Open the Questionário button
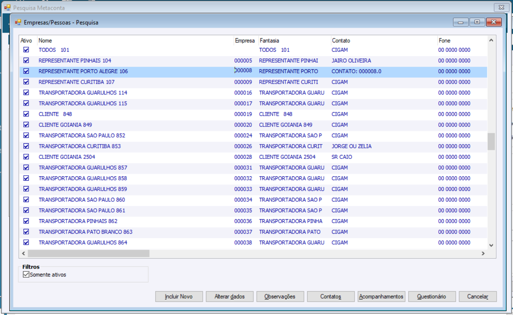This screenshot has width=513, height=315. click(x=432, y=296)
